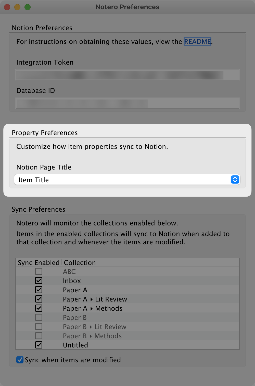Image resolution: width=255 pixels, height=386 pixels.
Task: Open the Notion Page Title dropdown
Action: [127, 180]
